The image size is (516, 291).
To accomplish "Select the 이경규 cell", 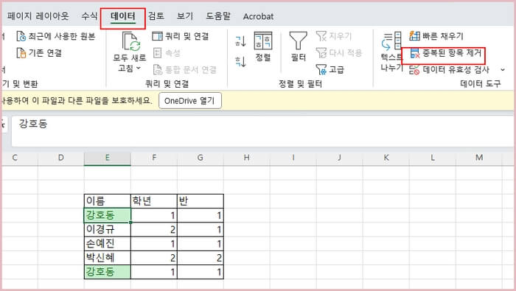I will click(x=108, y=229).
